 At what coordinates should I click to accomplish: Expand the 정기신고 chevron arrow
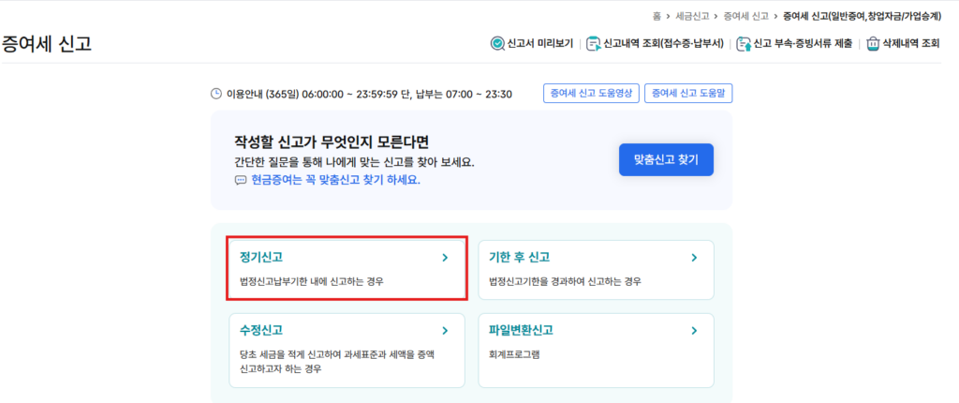pyautogui.click(x=445, y=258)
